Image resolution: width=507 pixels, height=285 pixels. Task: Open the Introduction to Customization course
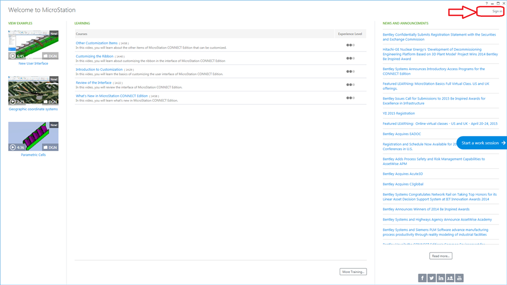click(x=99, y=70)
